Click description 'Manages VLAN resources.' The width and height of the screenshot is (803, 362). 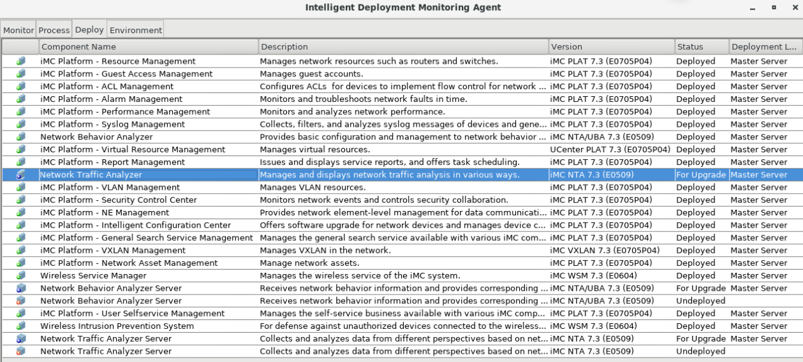312,187
